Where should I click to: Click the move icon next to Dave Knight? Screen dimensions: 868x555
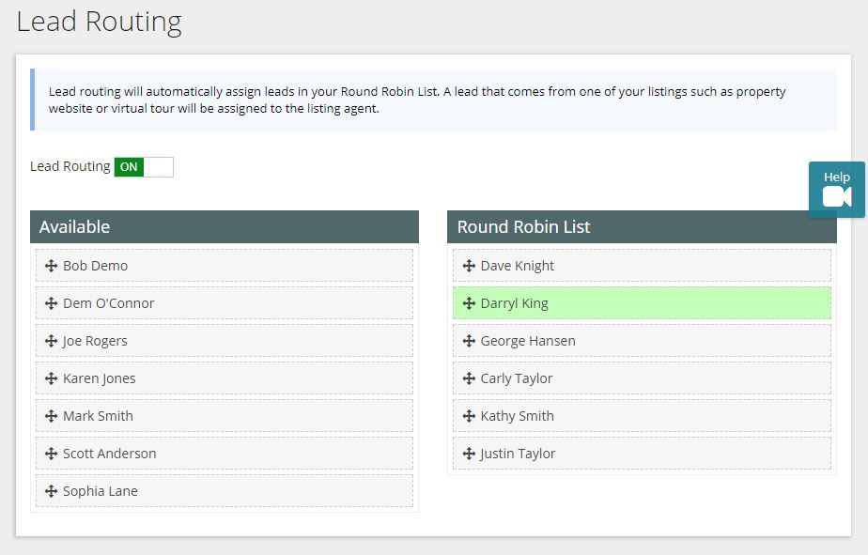469,266
